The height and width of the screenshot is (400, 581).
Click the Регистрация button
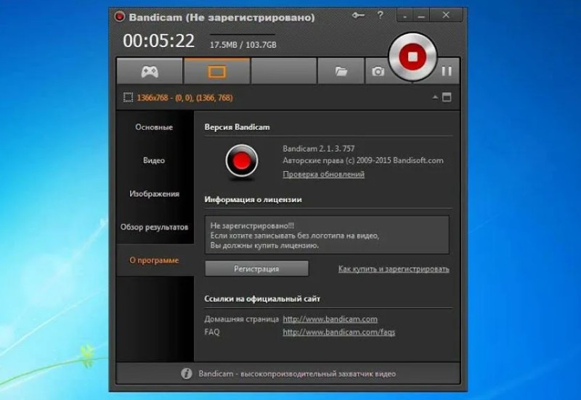tap(256, 269)
